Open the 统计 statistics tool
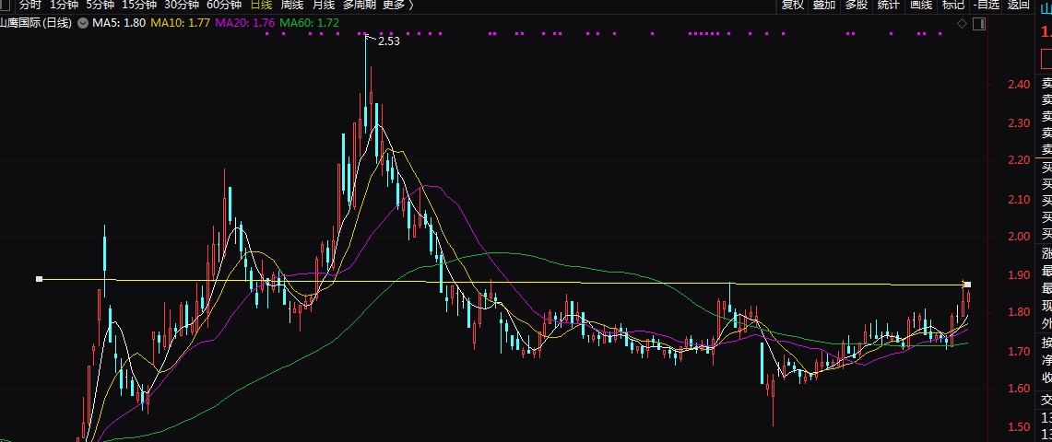This screenshot has width=1052, height=442. click(888, 6)
